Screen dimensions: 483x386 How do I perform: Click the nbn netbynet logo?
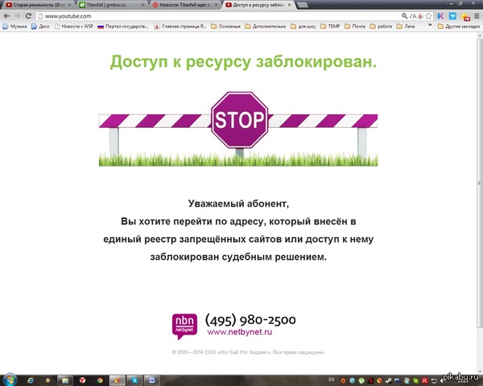(x=184, y=326)
